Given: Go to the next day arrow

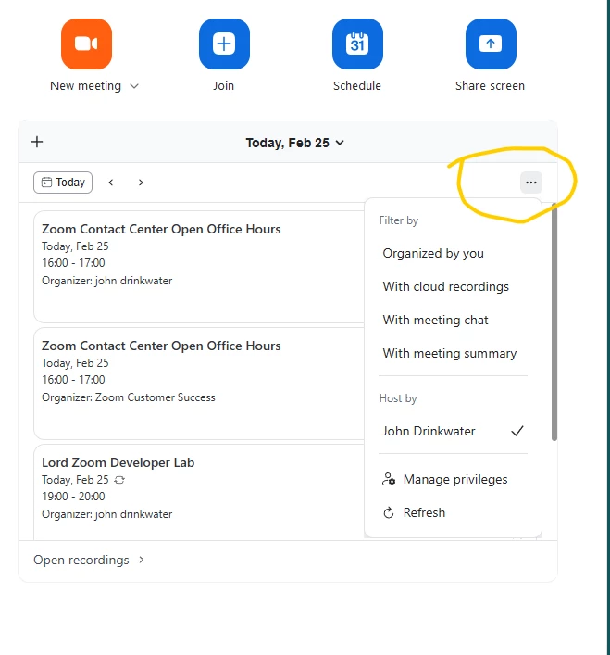Looking at the screenshot, I should (x=141, y=183).
